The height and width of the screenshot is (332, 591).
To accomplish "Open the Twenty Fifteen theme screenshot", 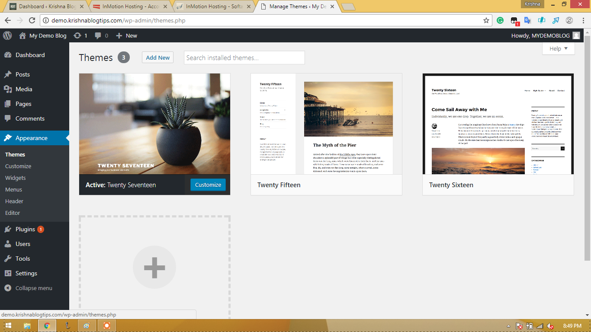I will [326, 124].
